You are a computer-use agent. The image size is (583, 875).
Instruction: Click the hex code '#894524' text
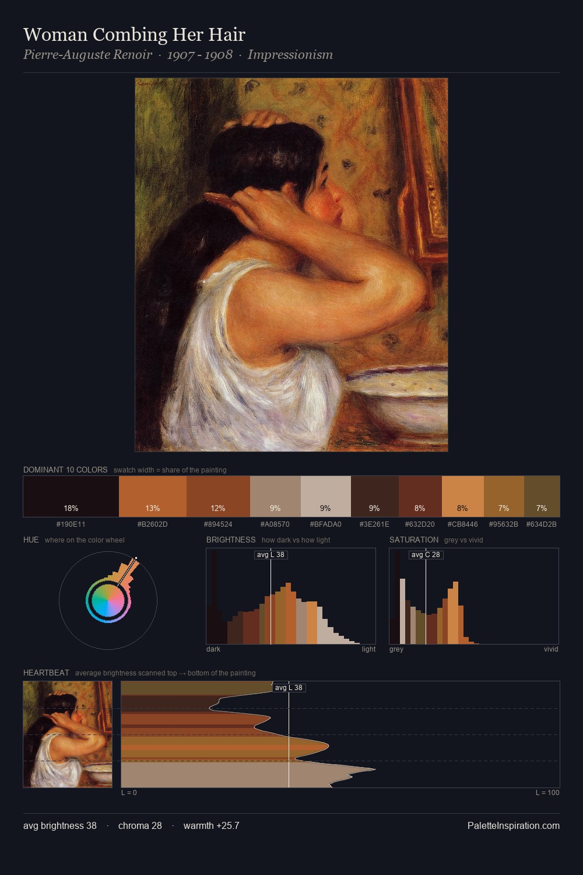218,524
